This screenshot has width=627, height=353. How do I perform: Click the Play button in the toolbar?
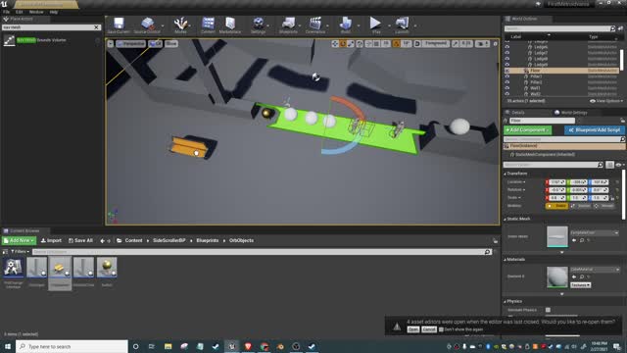(375, 25)
